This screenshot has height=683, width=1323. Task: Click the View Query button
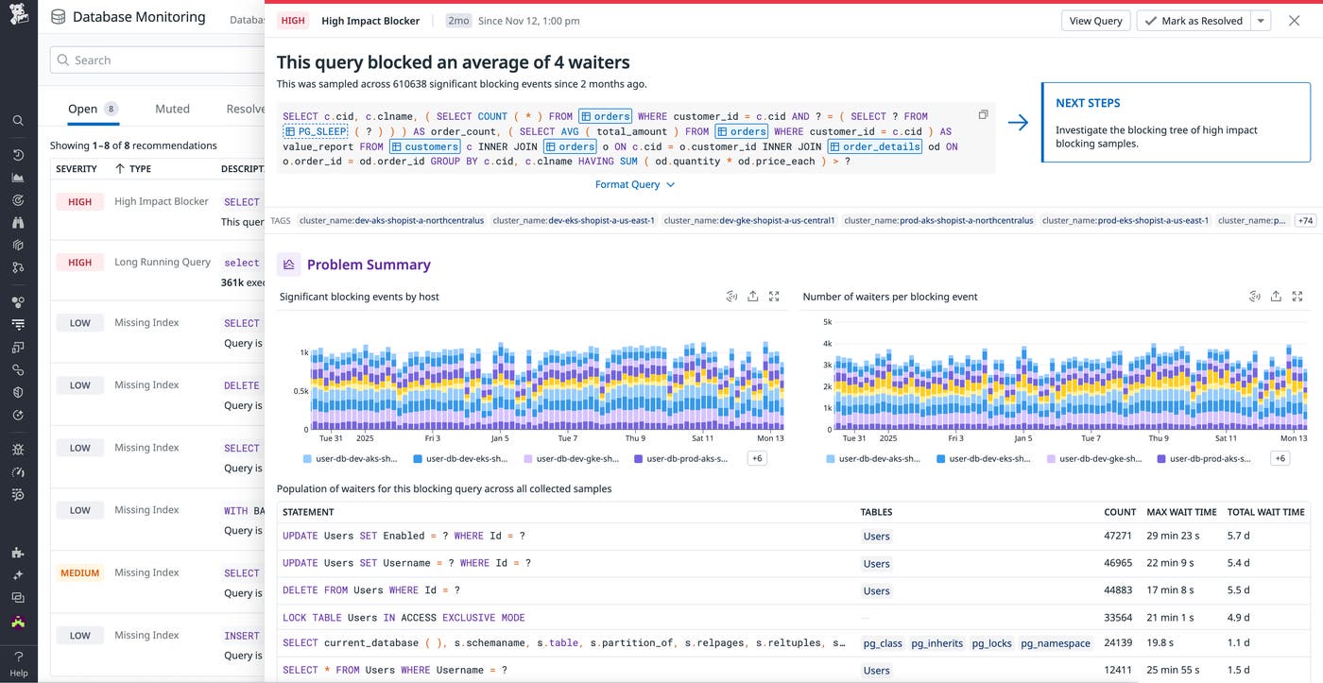point(1095,21)
